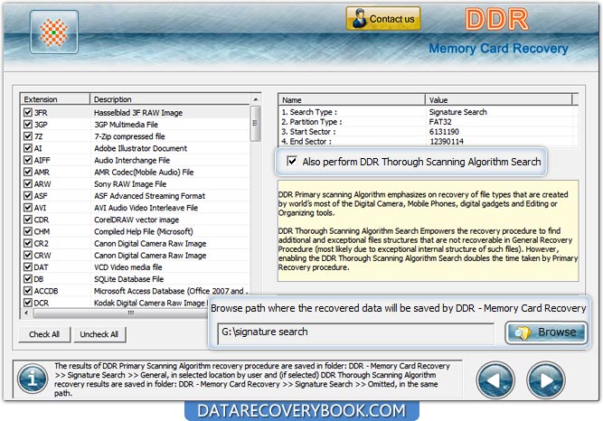Screen dimensions: 603x421
Task: Select 'Adobe Illustrator Document' description
Action: (141, 148)
